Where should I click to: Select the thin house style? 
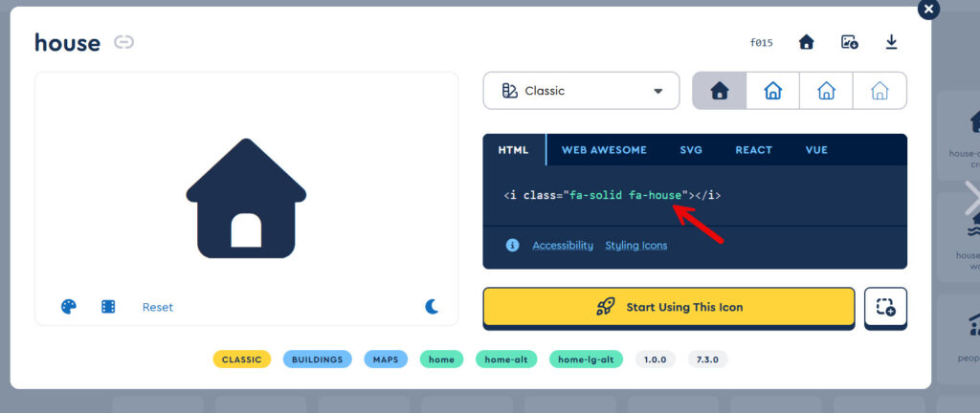pyautogui.click(x=880, y=91)
